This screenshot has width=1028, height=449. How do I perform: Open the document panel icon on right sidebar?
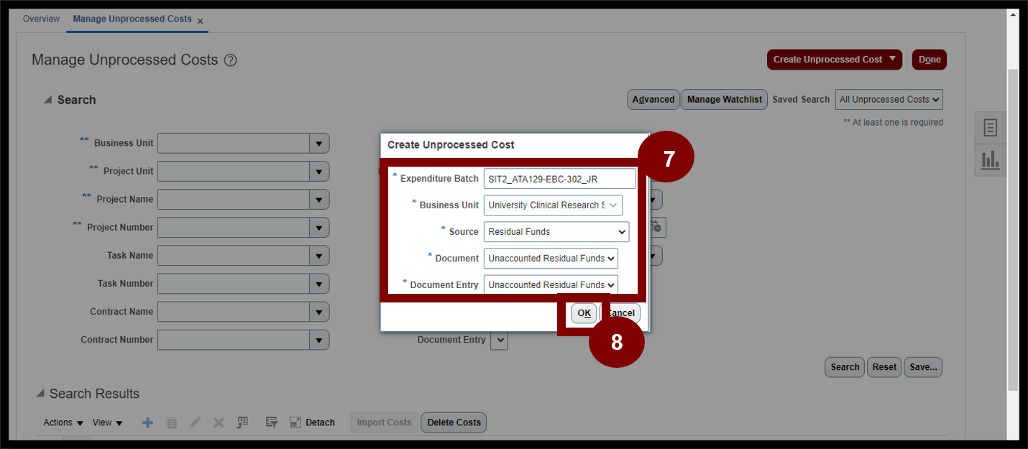pyautogui.click(x=991, y=128)
